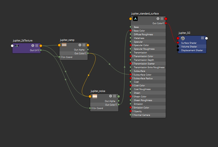Change view mode icon on jupiter_SG node
This screenshot has width=218, height=147.
pos(202,38)
